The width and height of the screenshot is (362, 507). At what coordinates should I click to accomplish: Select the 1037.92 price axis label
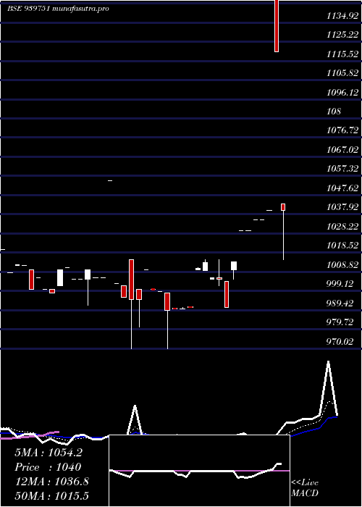click(342, 207)
